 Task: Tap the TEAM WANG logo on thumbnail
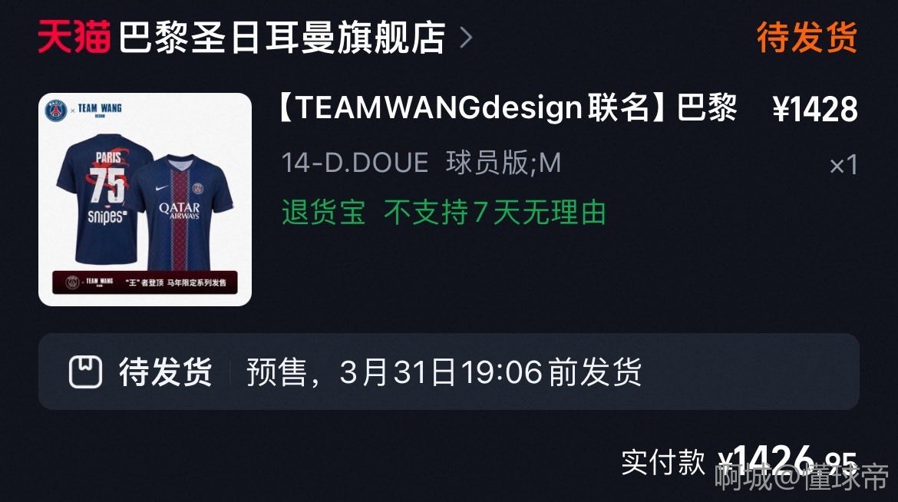100,109
